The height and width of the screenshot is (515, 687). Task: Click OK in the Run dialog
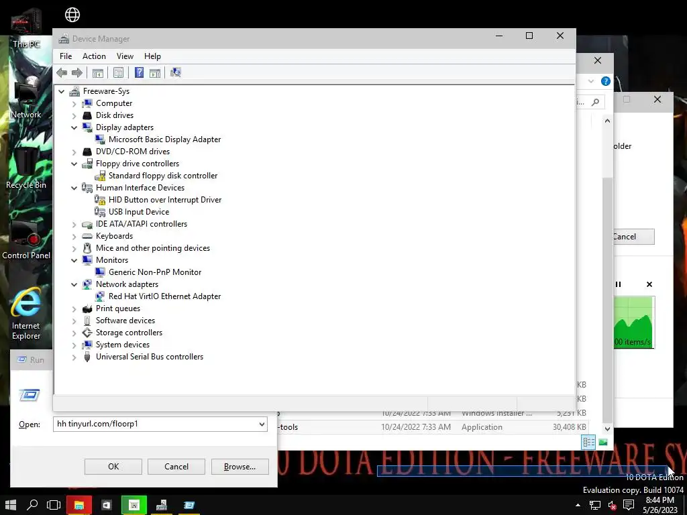113,467
